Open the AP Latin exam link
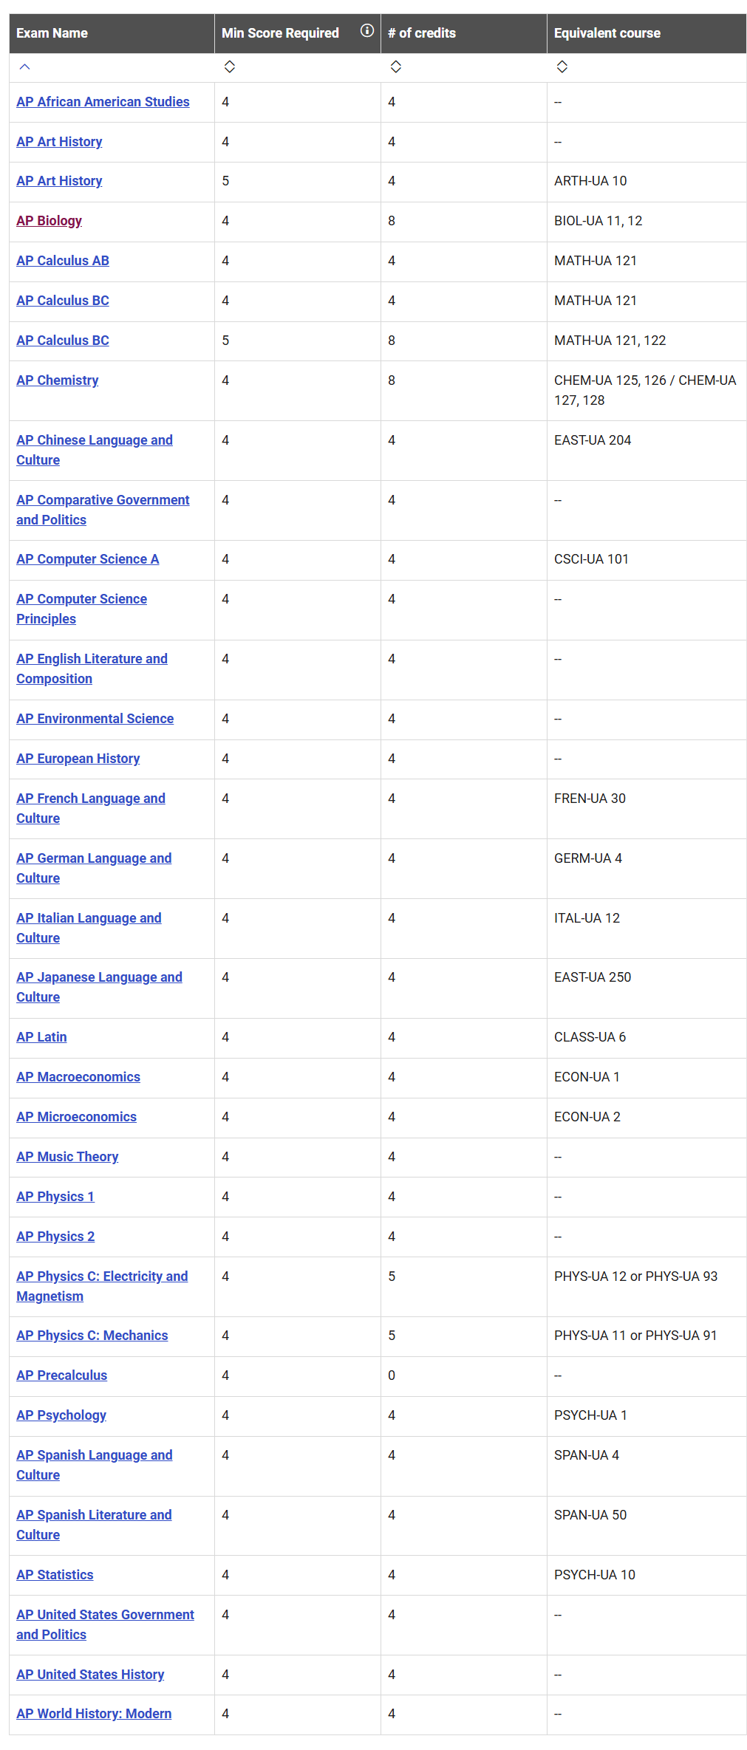 tap(41, 1037)
